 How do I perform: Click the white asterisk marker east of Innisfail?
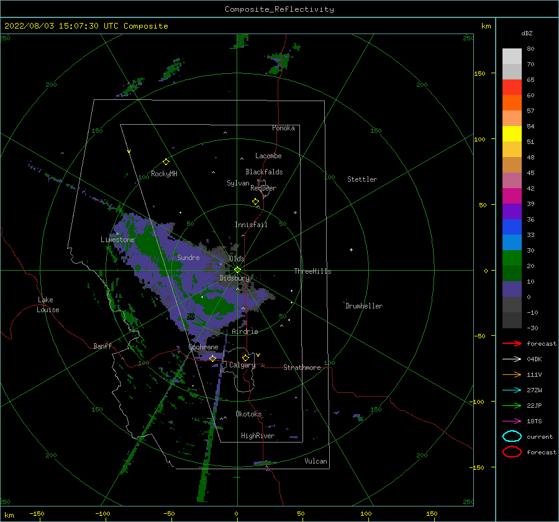(295, 213)
